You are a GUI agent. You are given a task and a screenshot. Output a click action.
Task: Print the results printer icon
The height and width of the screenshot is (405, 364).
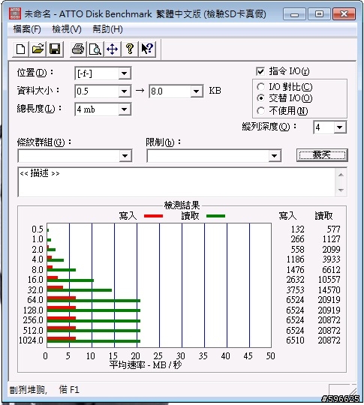[x=77, y=49]
